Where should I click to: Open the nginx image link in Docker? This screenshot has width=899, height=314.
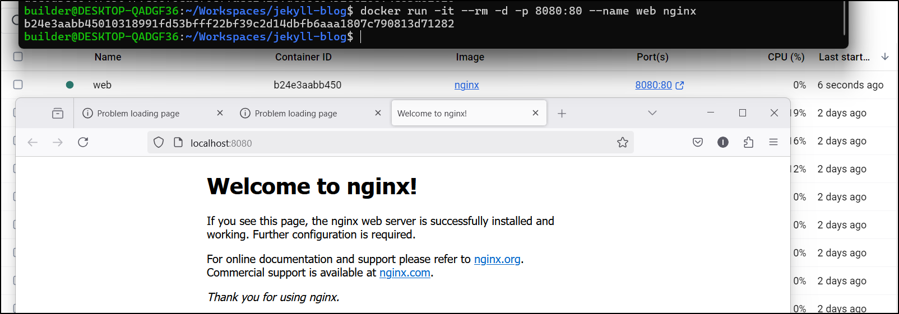tap(466, 85)
